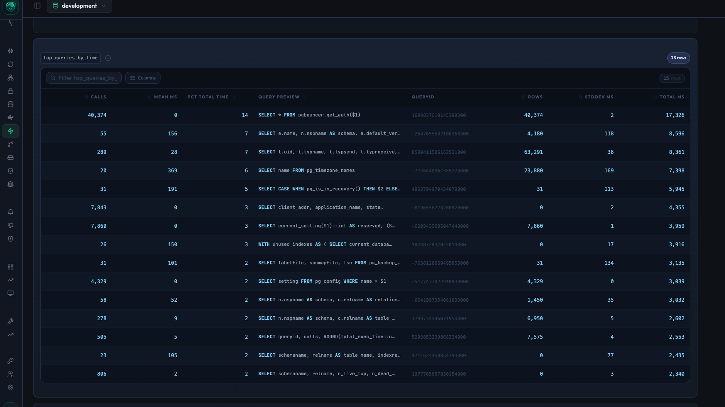Click queryid 1823872837022019000
Screen dimensions: 725x407
pos(438,245)
